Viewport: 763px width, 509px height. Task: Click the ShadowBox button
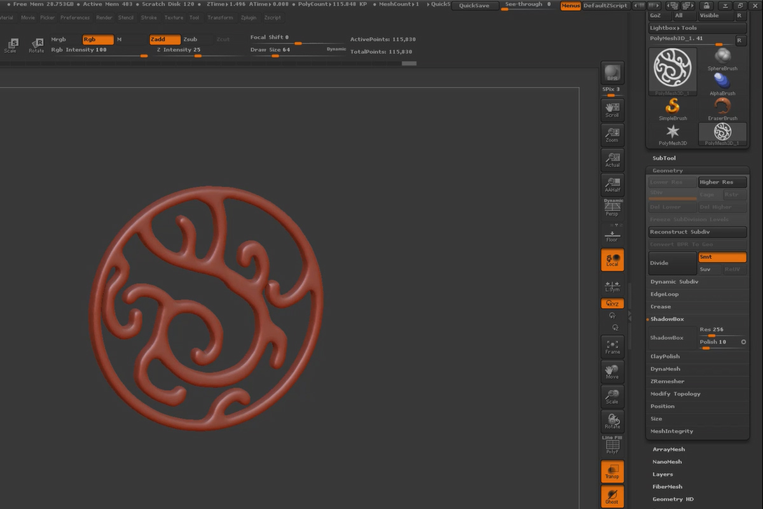click(x=672, y=338)
